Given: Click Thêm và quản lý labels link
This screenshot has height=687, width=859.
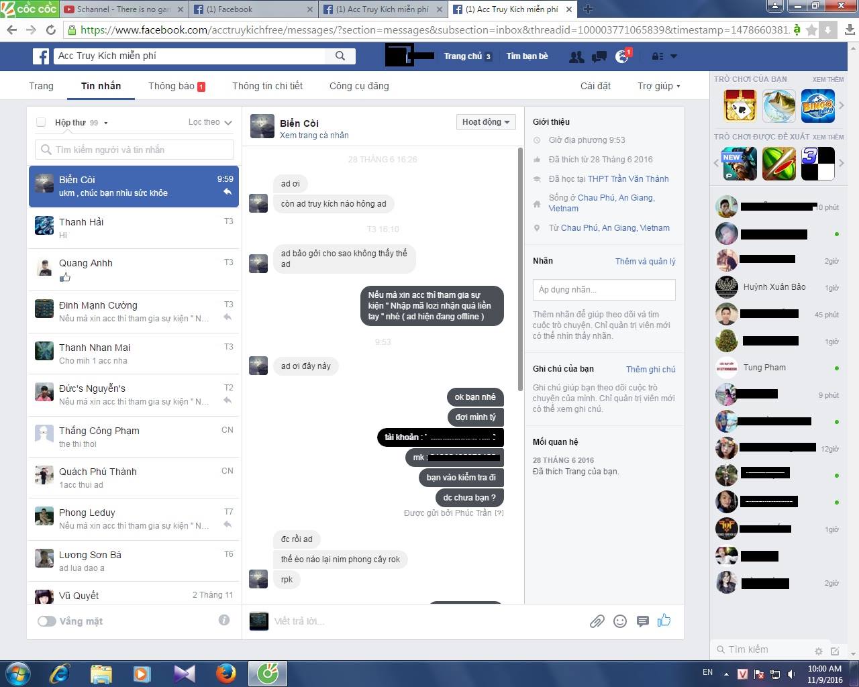Looking at the screenshot, I should tap(646, 261).
